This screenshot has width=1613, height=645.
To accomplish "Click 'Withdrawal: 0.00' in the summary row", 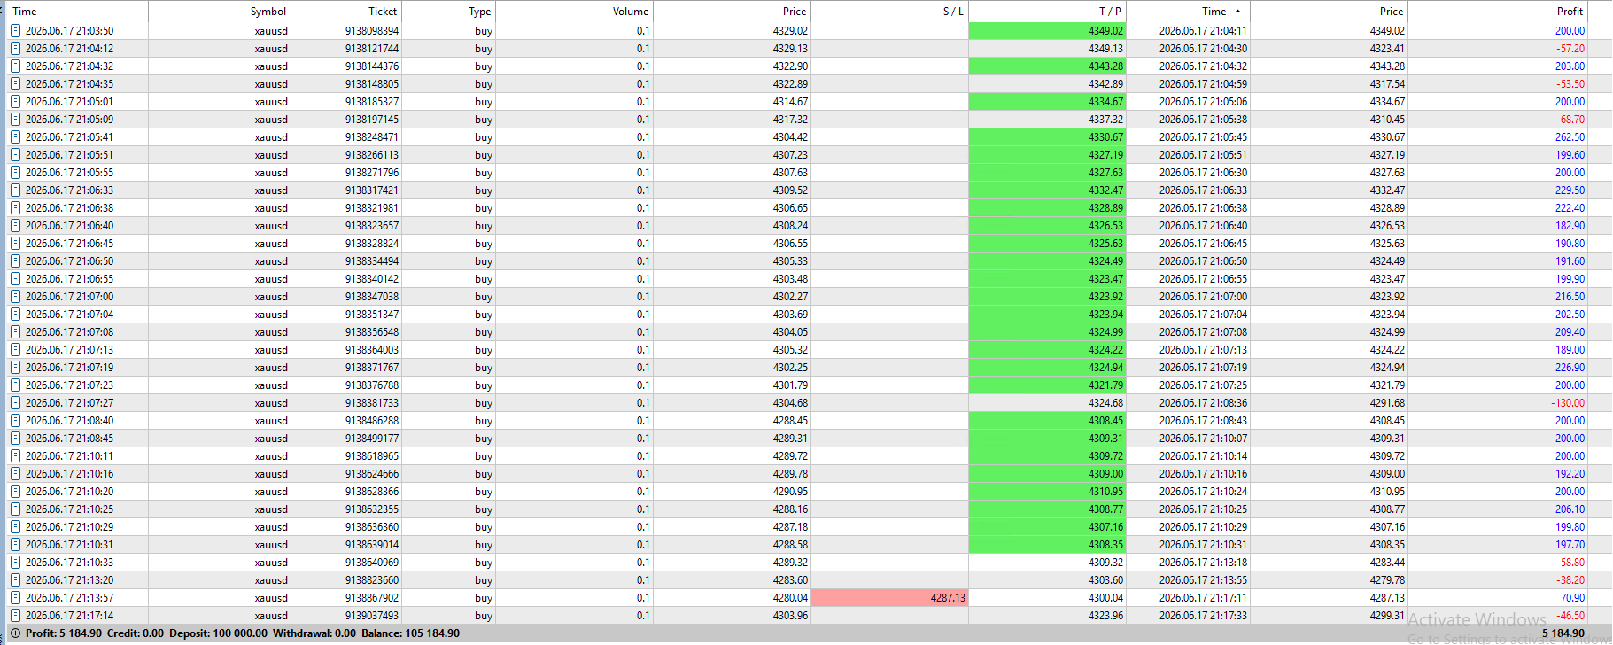I will (314, 633).
